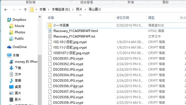Expand the chevron after 本機 breadcrumb
The width and height of the screenshot is (186, 105).
(49, 9)
